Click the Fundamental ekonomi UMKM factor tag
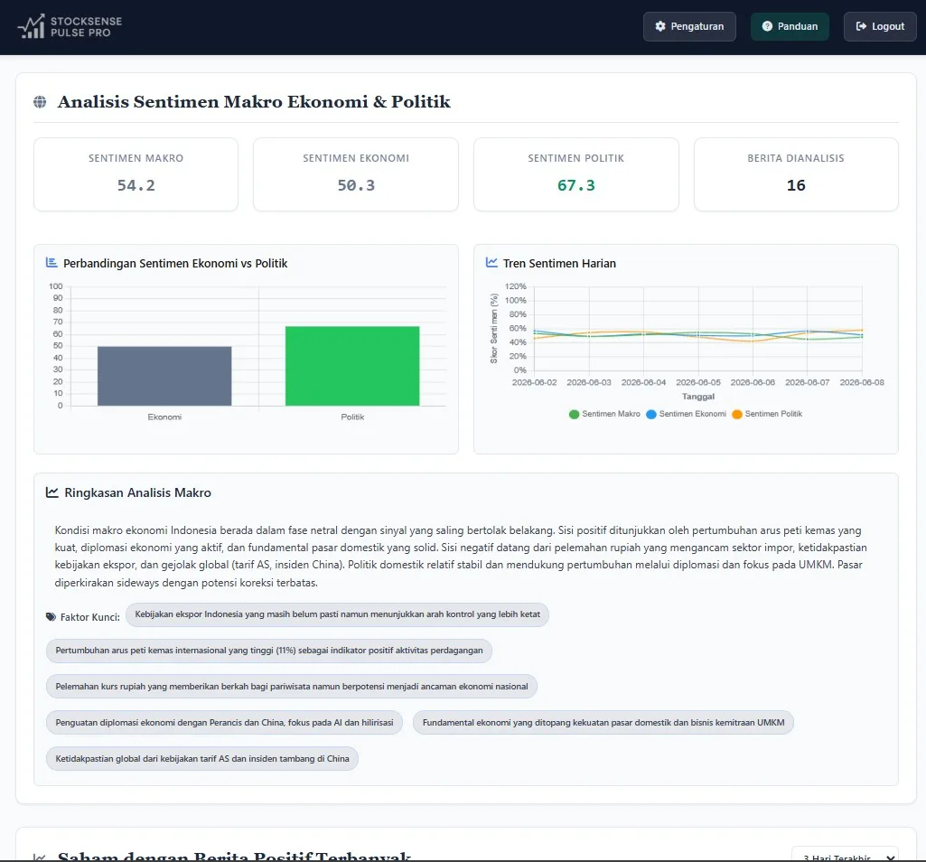Screen dimensions: 926x862 click(603, 723)
